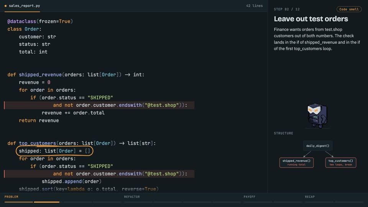Click the 'total: int' field line
368x207 pixels.
(33, 52)
